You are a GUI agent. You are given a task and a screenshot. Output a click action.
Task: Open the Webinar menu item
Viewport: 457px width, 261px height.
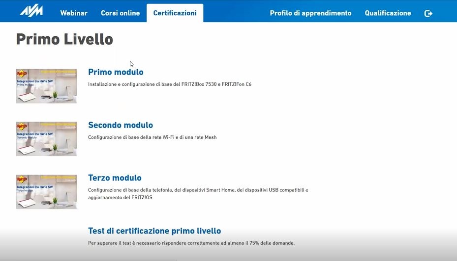pos(74,13)
